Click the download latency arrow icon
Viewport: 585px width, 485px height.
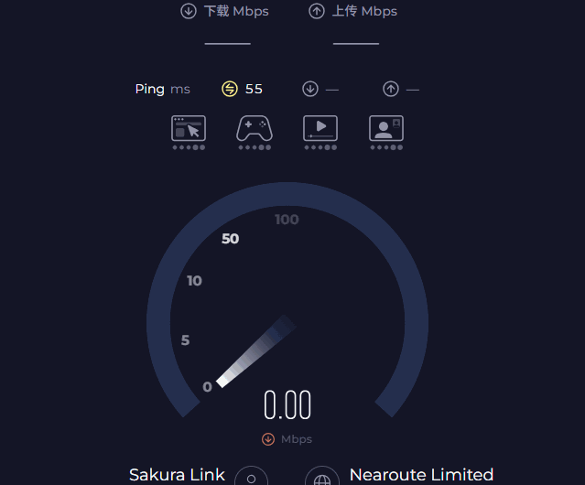(x=310, y=89)
